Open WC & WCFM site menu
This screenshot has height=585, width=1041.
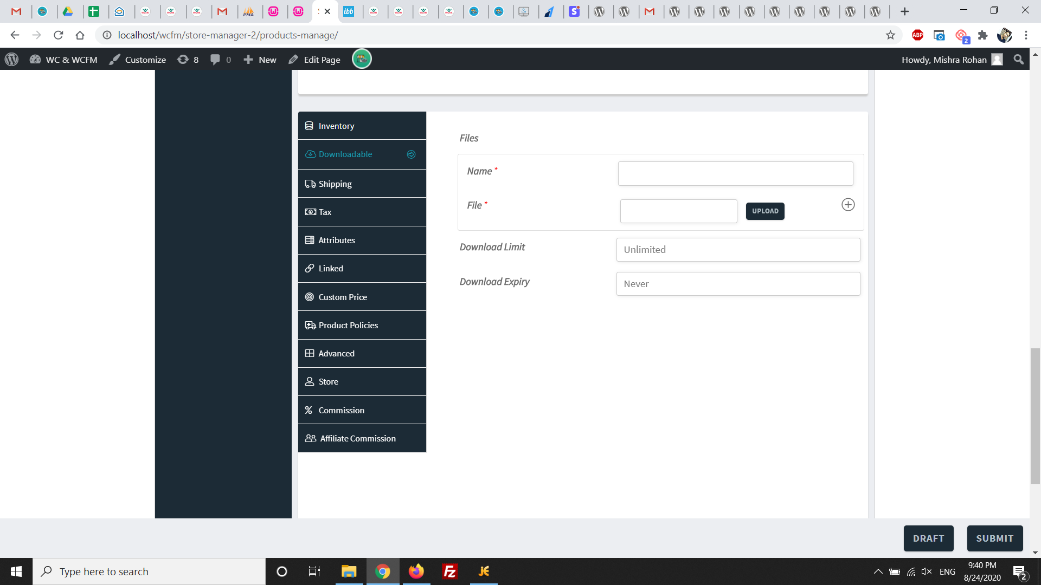click(64, 60)
